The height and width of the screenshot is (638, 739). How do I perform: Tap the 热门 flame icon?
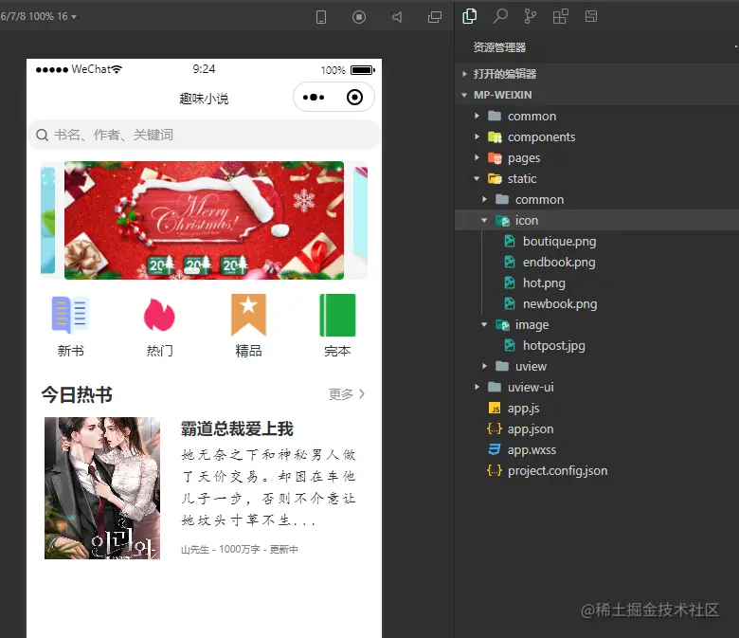[x=159, y=315]
